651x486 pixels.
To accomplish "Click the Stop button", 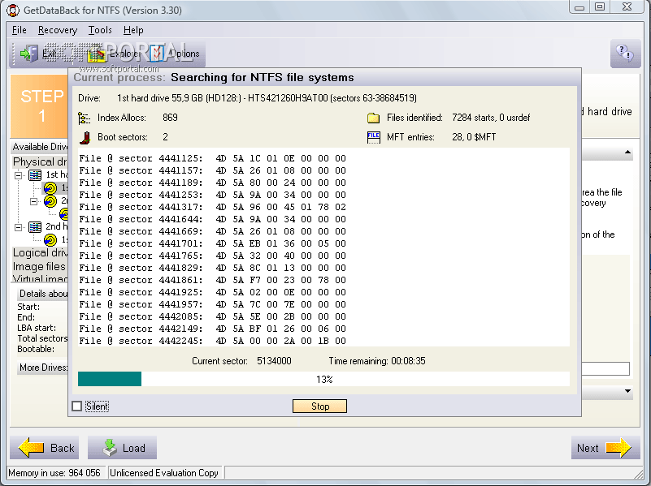I will point(319,406).
